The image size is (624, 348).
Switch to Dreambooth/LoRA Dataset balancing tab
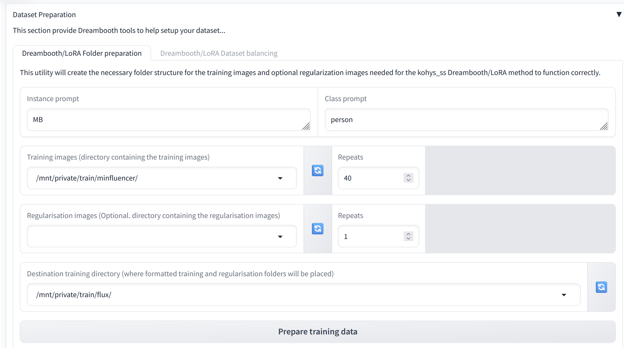tap(219, 53)
